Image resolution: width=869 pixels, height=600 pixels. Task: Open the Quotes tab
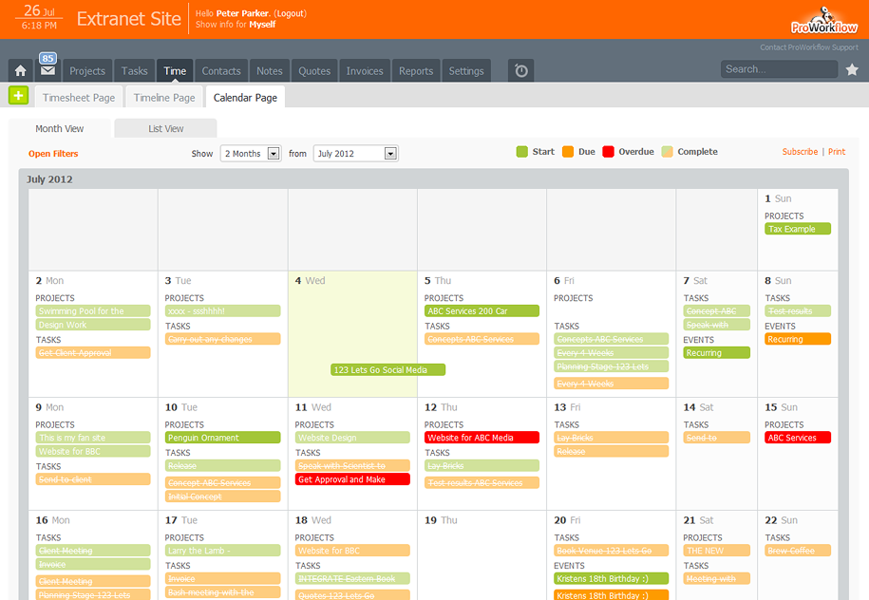tap(314, 71)
